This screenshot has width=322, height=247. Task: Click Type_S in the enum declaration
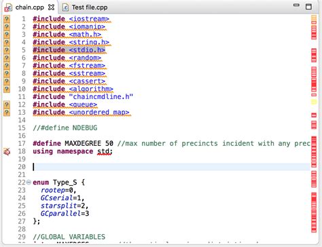click(65, 183)
